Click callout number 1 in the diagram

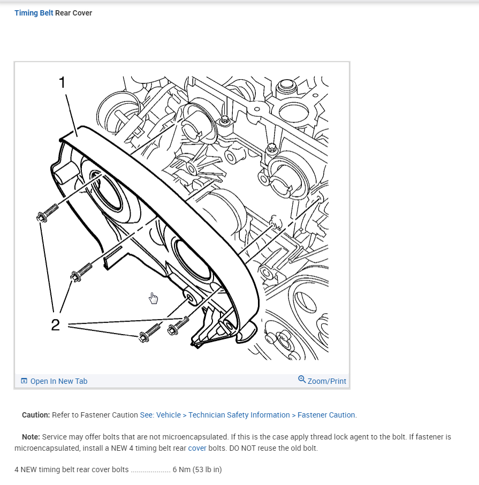(x=62, y=82)
